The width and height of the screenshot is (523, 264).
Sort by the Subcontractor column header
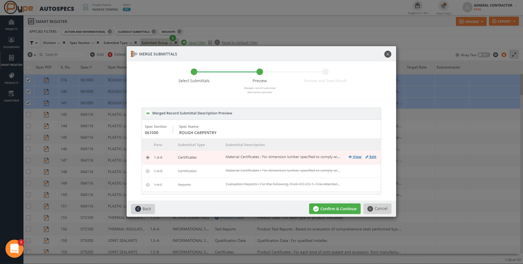click(449, 67)
